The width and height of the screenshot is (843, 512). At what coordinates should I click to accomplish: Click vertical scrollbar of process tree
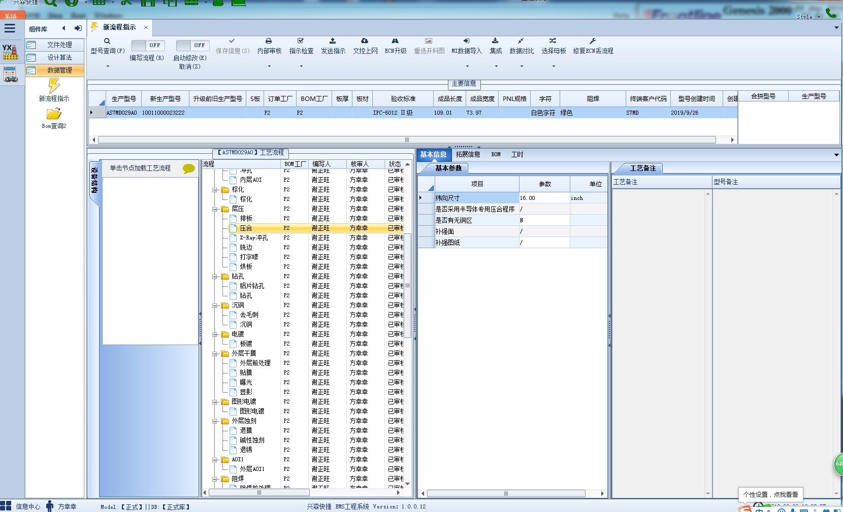click(x=407, y=286)
